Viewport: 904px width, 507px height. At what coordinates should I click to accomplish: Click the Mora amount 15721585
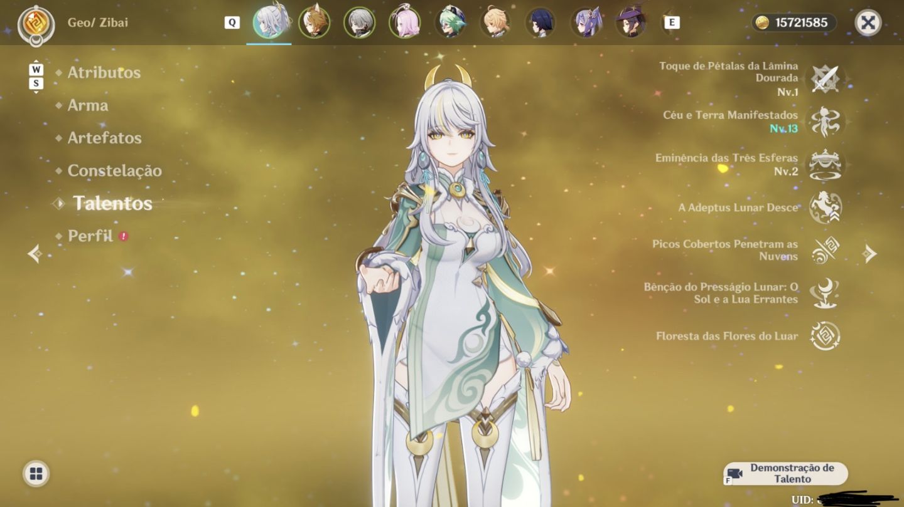coord(801,23)
